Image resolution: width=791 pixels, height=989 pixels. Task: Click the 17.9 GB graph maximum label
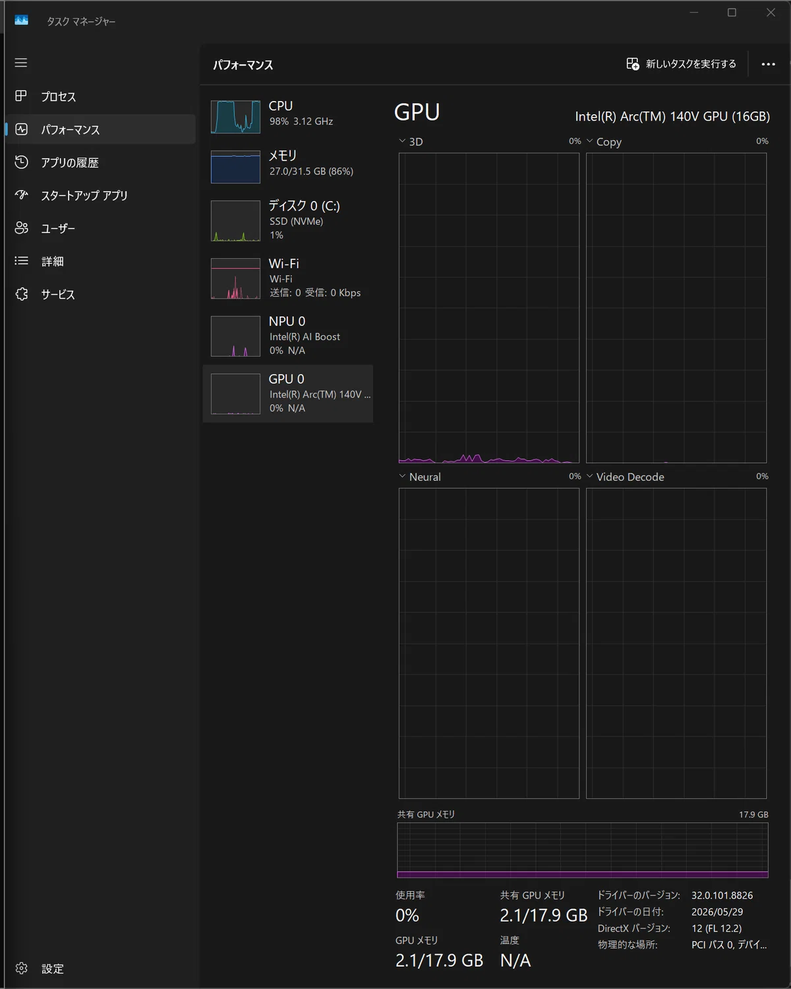tap(753, 814)
